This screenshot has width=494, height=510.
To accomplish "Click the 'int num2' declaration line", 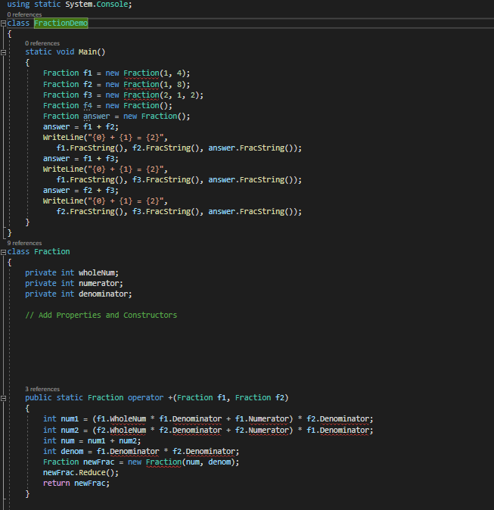I will pos(208,431).
